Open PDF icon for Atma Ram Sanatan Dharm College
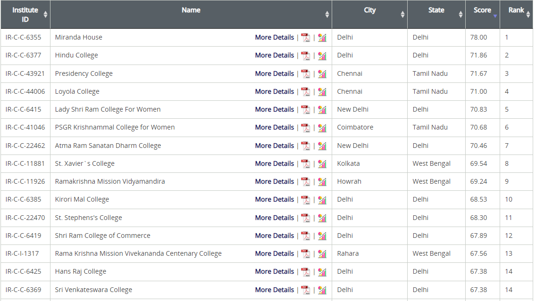536x301 pixels. (306, 146)
